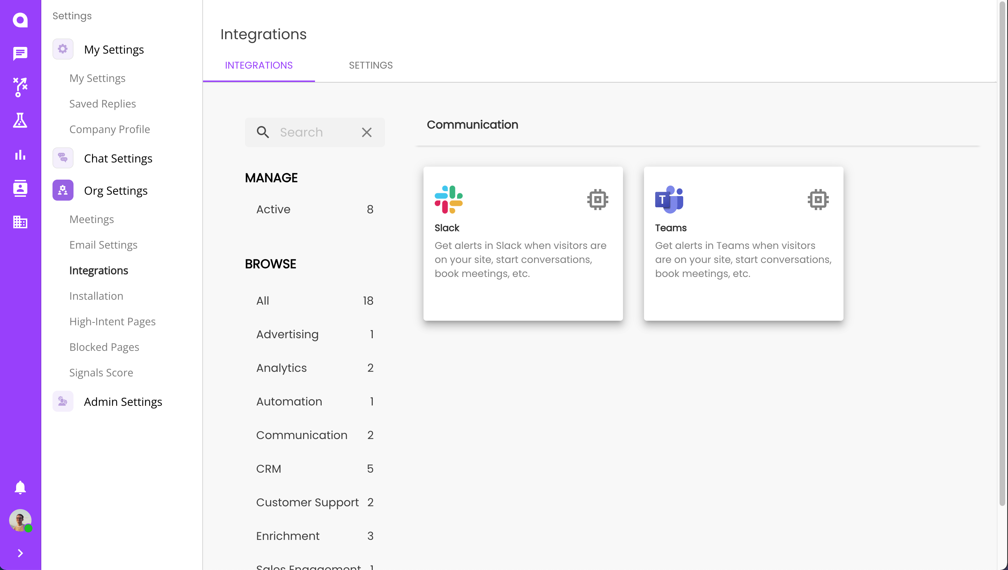The height and width of the screenshot is (570, 1008).
Task: Open the companies building icon
Action: pyautogui.click(x=20, y=222)
